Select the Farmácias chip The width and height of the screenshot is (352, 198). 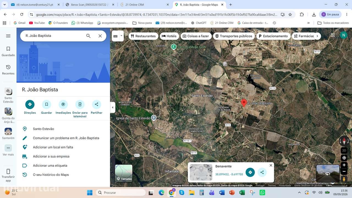pos(304,36)
